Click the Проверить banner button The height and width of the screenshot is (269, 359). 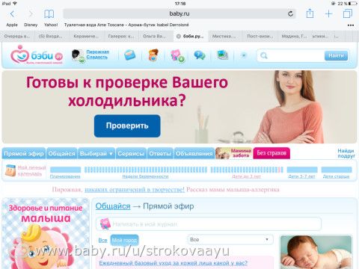(127, 126)
